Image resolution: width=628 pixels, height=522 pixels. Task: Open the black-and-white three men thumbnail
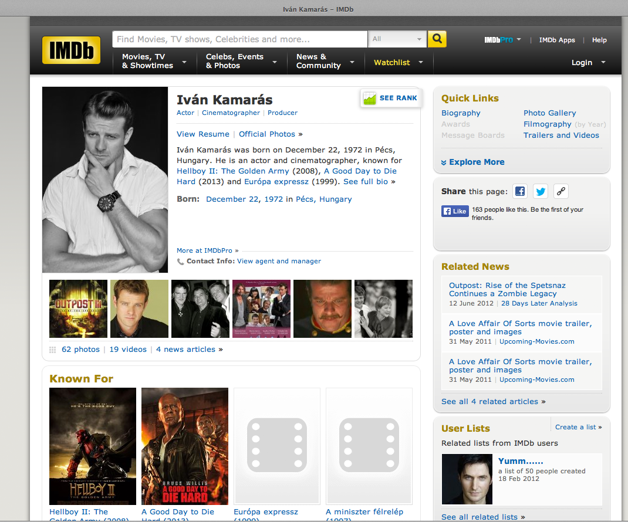[x=200, y=309]
